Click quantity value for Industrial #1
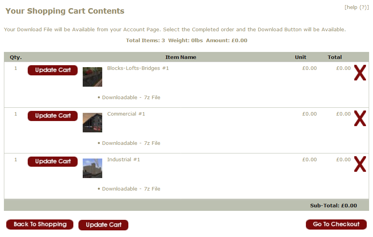 pos(16,160)
